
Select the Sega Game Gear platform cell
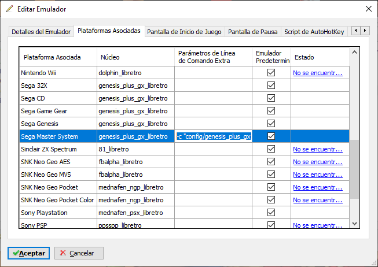[58, 111]
